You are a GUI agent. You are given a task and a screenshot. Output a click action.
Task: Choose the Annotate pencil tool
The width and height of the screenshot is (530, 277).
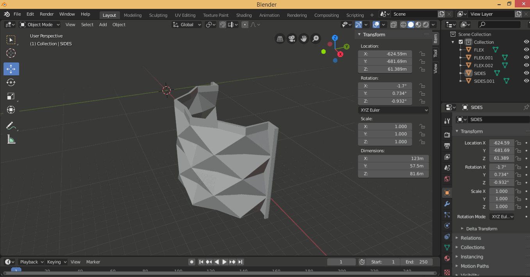tap(11, 126)
